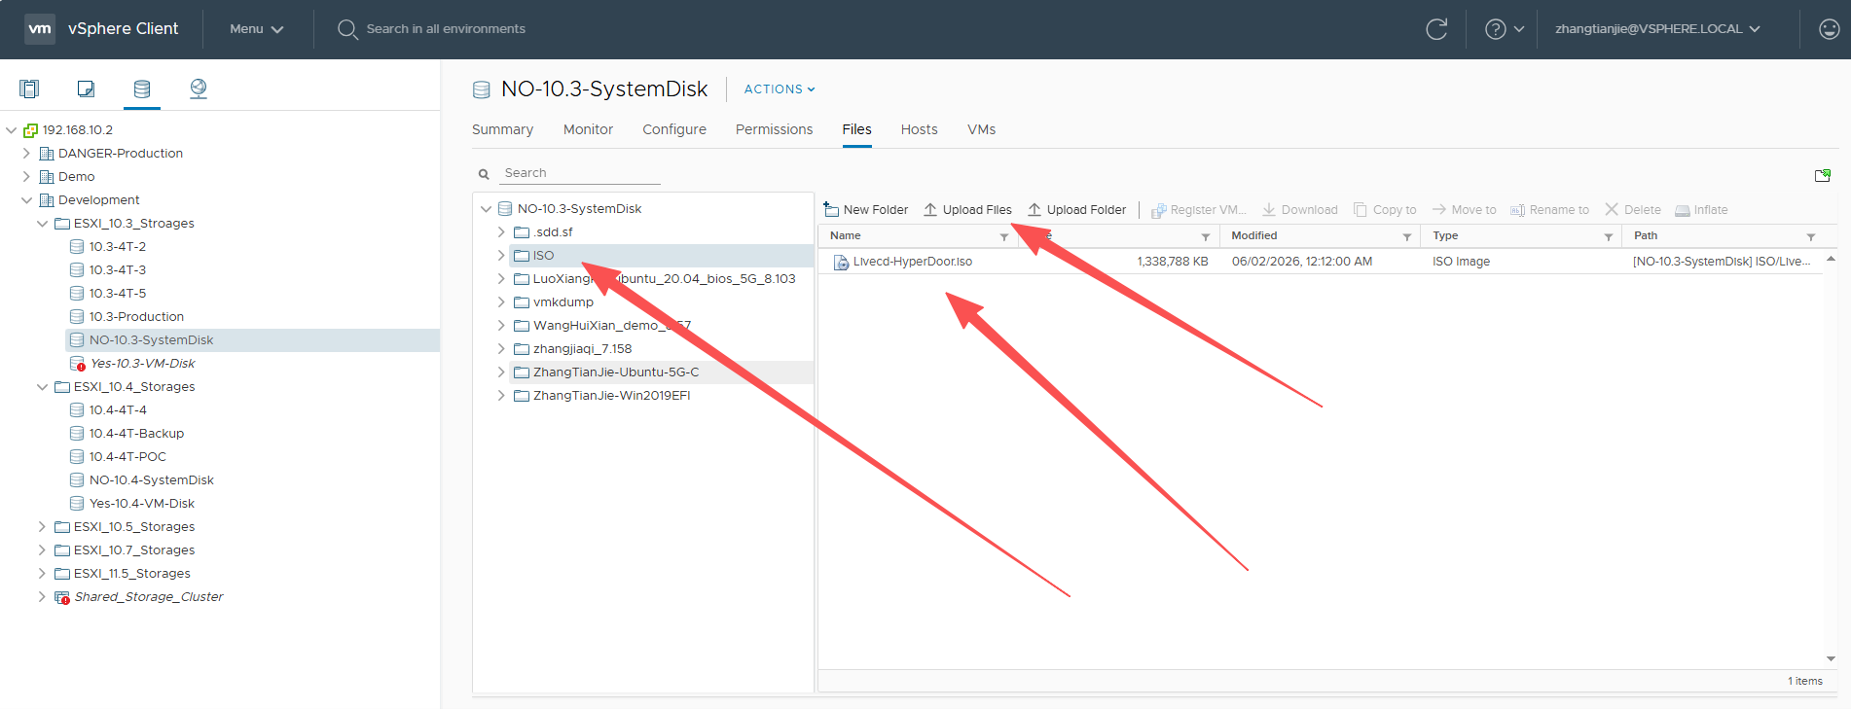This screenshot has width=1851, height=709.
Task: Filter the Size column
Action: point(1206,236)
